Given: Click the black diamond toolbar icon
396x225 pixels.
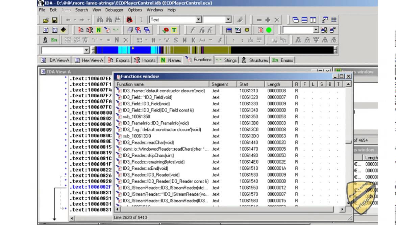Looking at the screenshot, I should point(64,30).
